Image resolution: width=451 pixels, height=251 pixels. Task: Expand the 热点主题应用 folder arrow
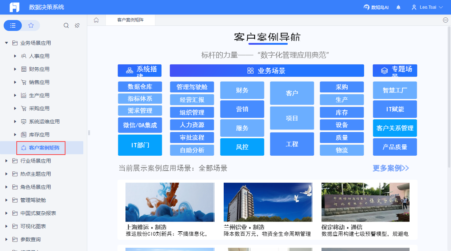[6, 174]
